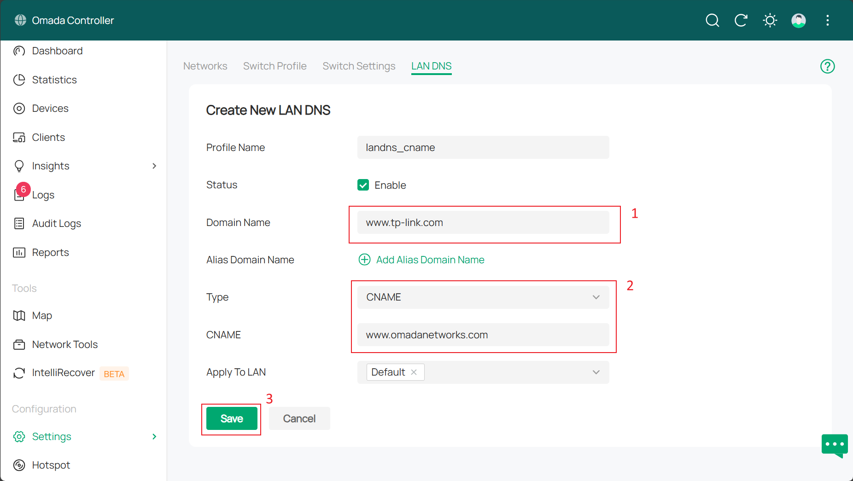Expand the Apply To LAN dropdown
853x481 pixels.
596,372
